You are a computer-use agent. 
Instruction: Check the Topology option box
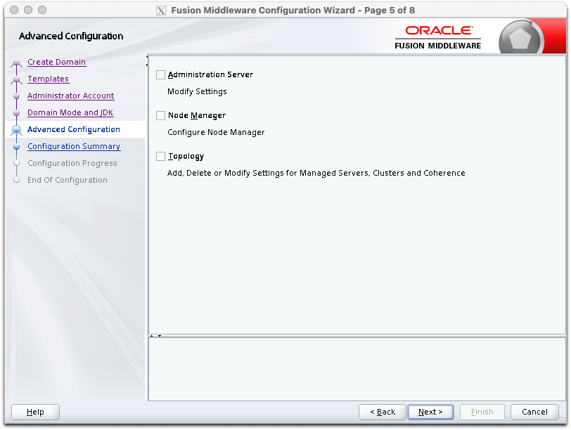pos(160,156)
